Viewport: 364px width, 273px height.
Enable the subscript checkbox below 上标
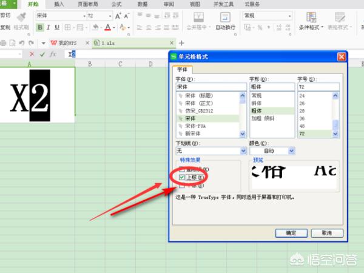click(182, 185)
